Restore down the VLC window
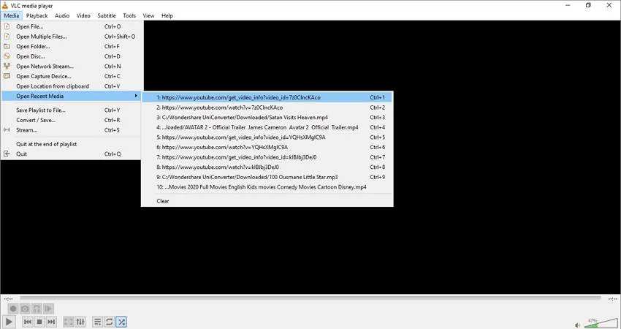 coord(589,5)
